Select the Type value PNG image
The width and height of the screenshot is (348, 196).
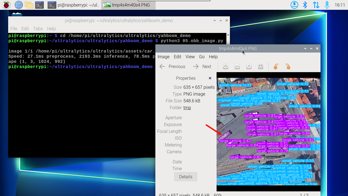coord(194,94)
